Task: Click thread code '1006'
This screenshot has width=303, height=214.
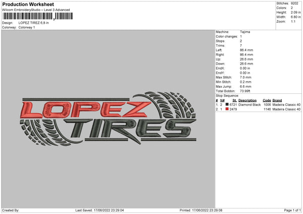Action: tap(267, 104)
